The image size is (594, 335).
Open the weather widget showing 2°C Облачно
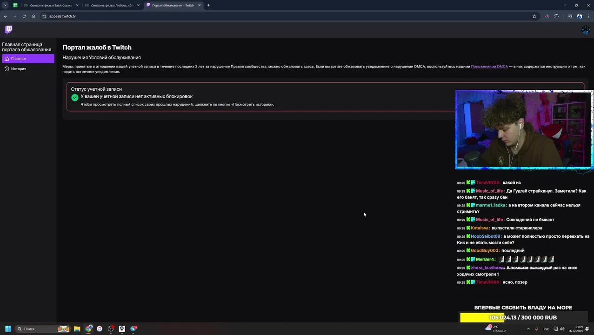496,329
